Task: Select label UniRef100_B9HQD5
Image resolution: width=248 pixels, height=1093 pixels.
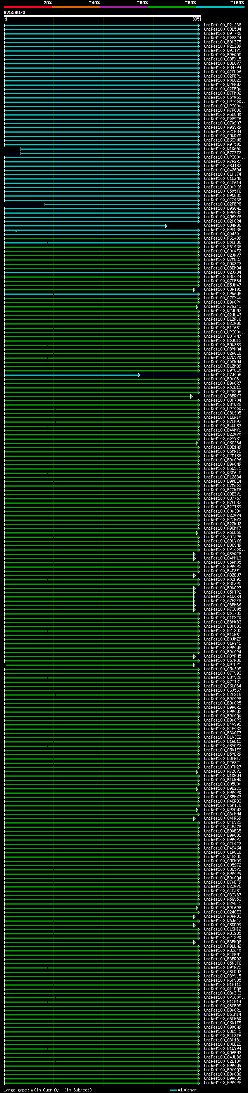Action: [x=222, y=55]
